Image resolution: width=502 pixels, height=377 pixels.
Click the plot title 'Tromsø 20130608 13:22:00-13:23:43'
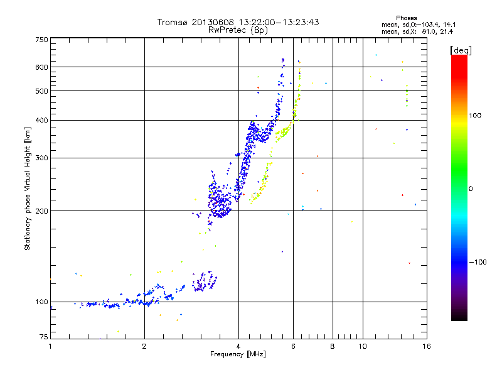pyautogui.click(x=238, y=22)
